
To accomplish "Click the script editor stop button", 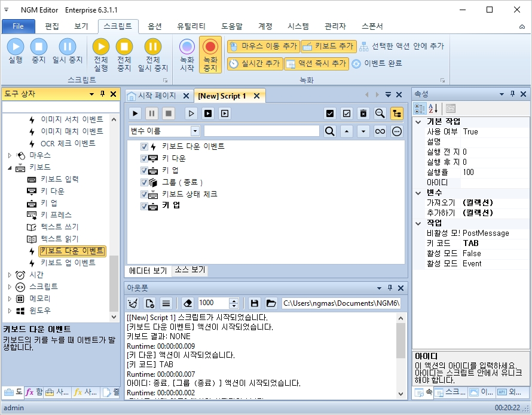I will pyautogui.click(x=169, y=113).
